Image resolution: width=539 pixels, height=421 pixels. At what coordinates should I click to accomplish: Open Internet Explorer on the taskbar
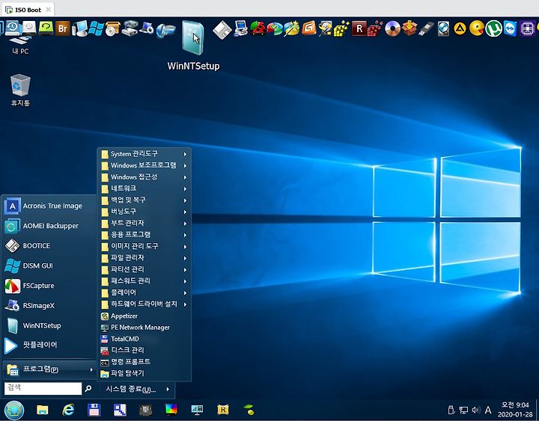coord(68,410)
